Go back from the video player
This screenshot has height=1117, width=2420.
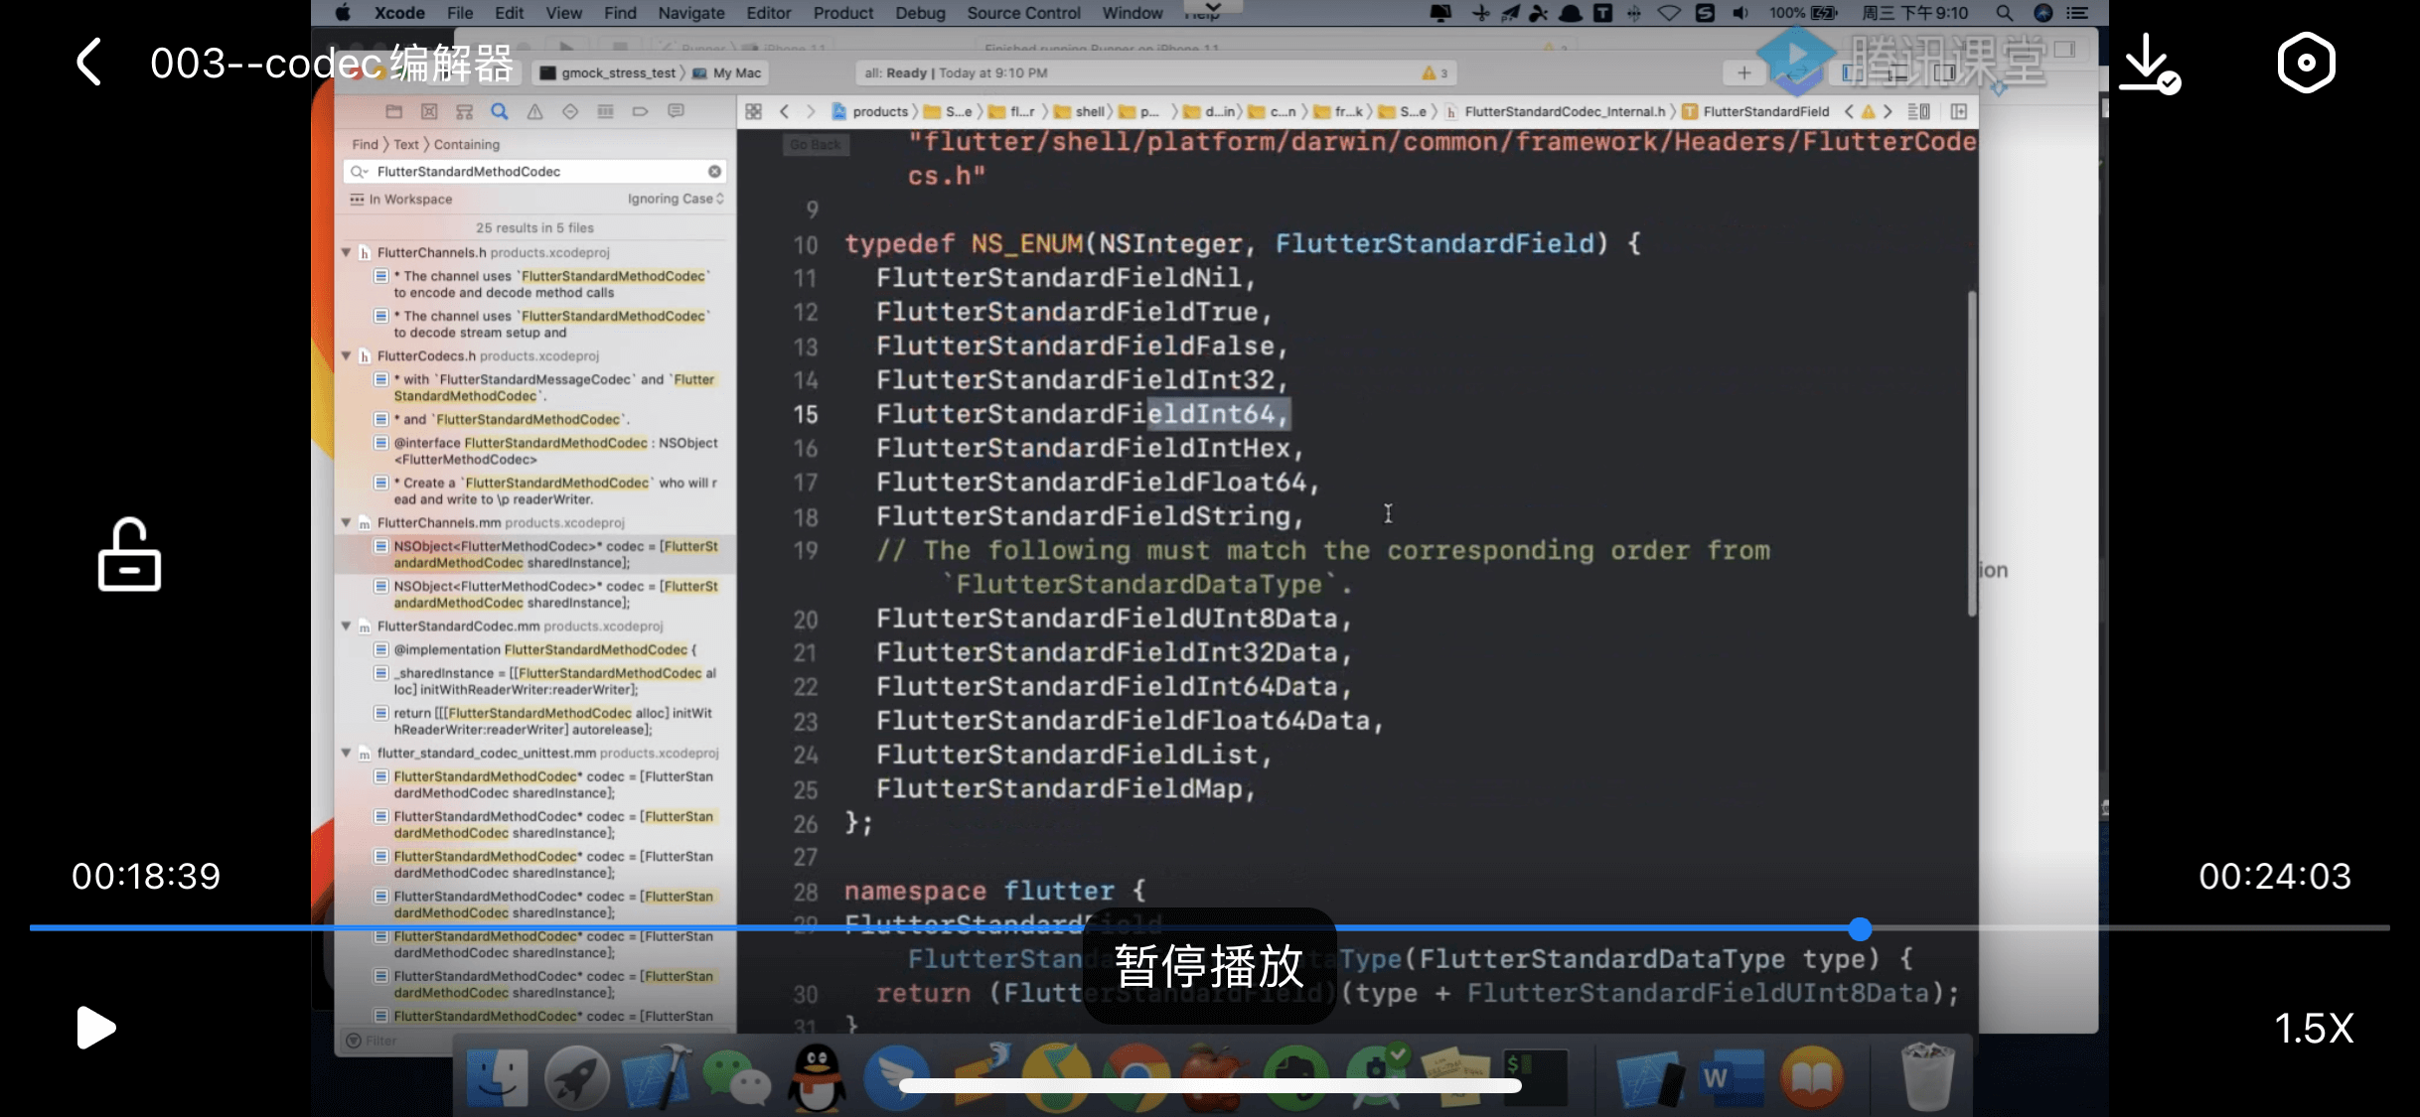click(x=89, y=63)
